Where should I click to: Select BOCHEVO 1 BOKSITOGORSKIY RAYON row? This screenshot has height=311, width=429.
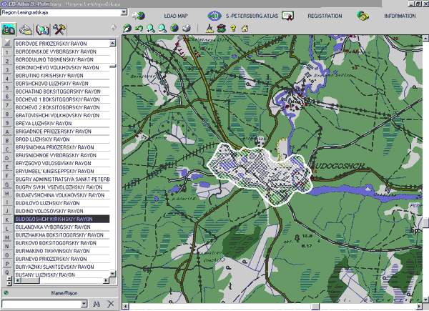click(61, 99)
